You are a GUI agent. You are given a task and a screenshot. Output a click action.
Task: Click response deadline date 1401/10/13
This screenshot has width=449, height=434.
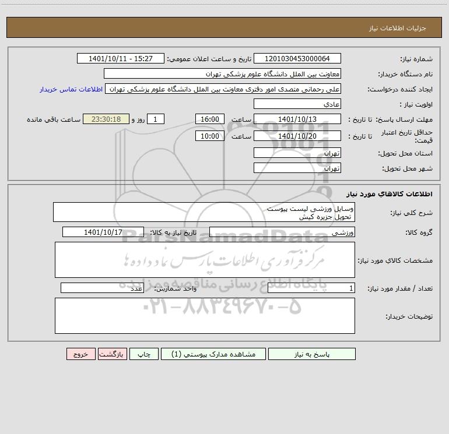coord(297,119)
